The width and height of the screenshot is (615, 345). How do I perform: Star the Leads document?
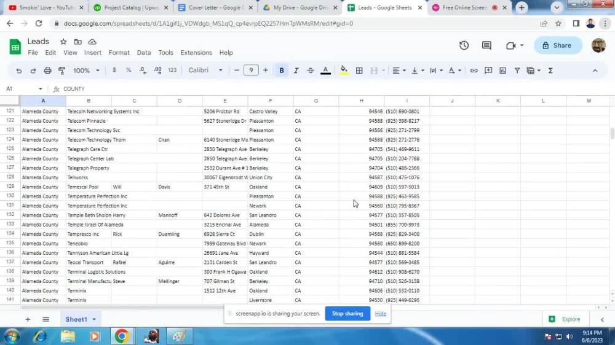pyautogui.click(x=63, y=42)
